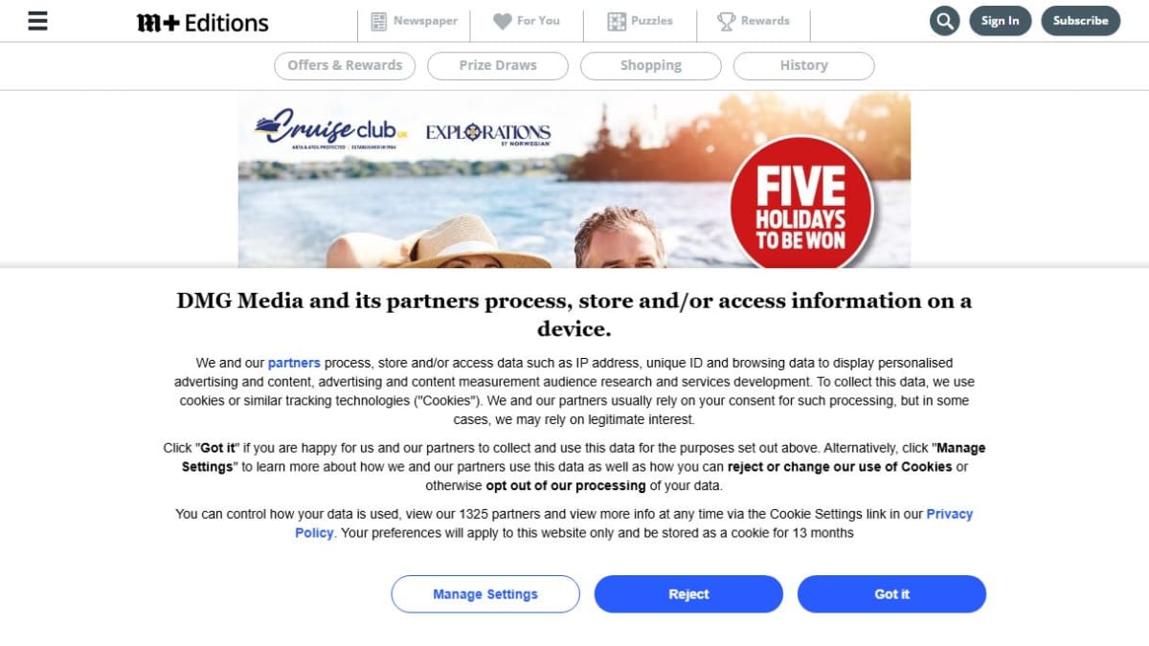The image size is (1149, 646).
Task: Click the Rewards trophy icon
Action: click(727, 21)
